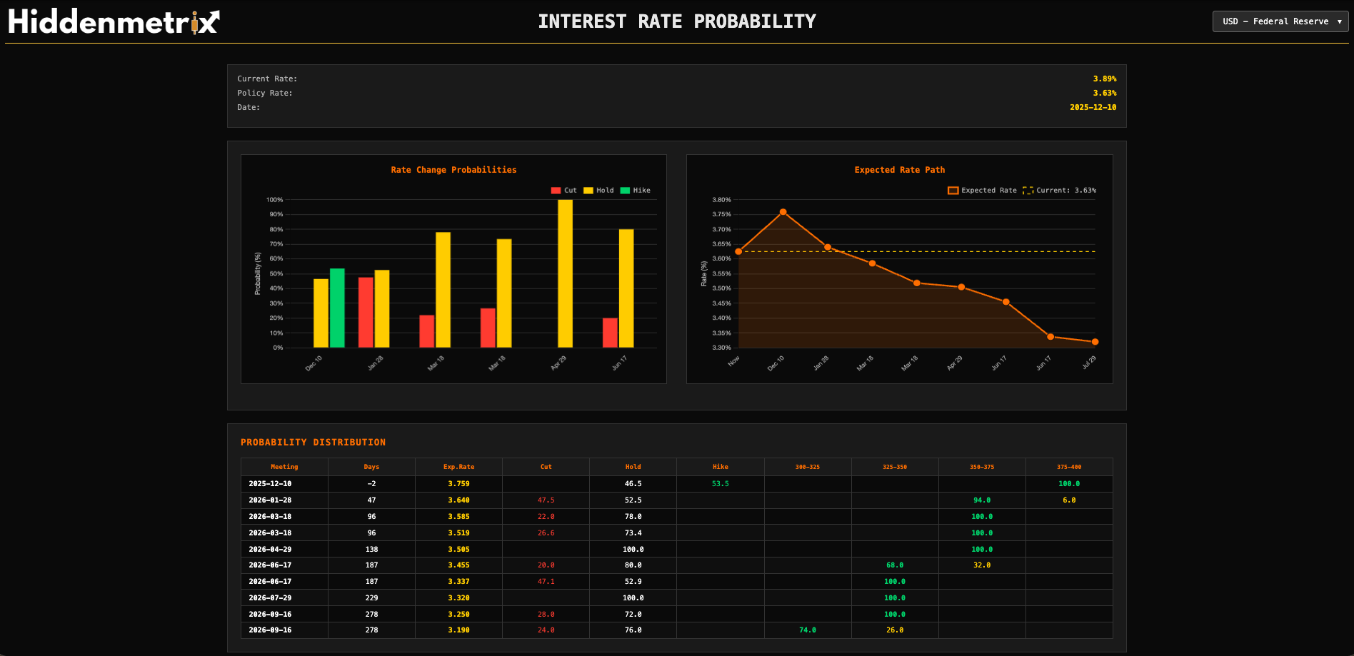Click the Exp.Rate column header

pos(458,467)
